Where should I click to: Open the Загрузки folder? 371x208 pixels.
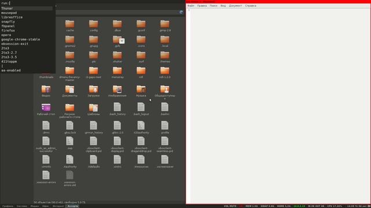(93, 91)
